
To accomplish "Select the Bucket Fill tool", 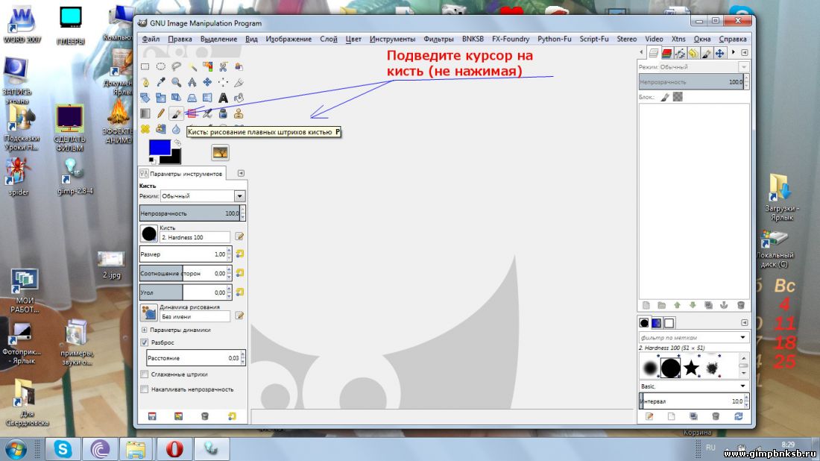I will (239, 98).
